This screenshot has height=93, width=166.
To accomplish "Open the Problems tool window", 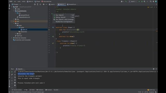I will point(40,90).
